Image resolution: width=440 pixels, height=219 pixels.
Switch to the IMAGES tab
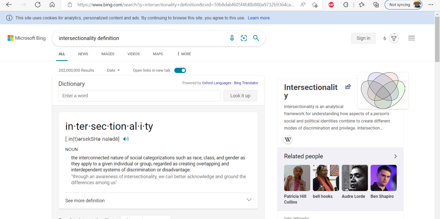click(108, 54)
